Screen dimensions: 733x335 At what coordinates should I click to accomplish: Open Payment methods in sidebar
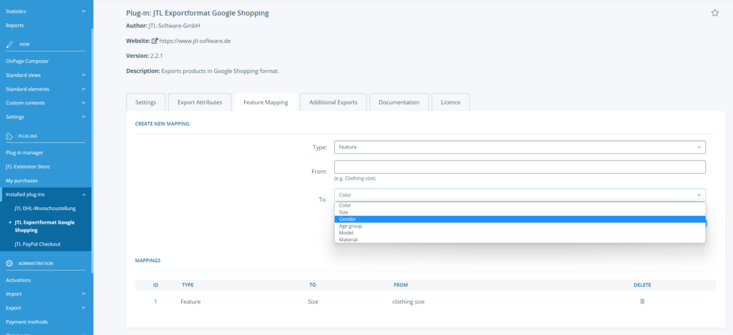[x=26, y=322]
